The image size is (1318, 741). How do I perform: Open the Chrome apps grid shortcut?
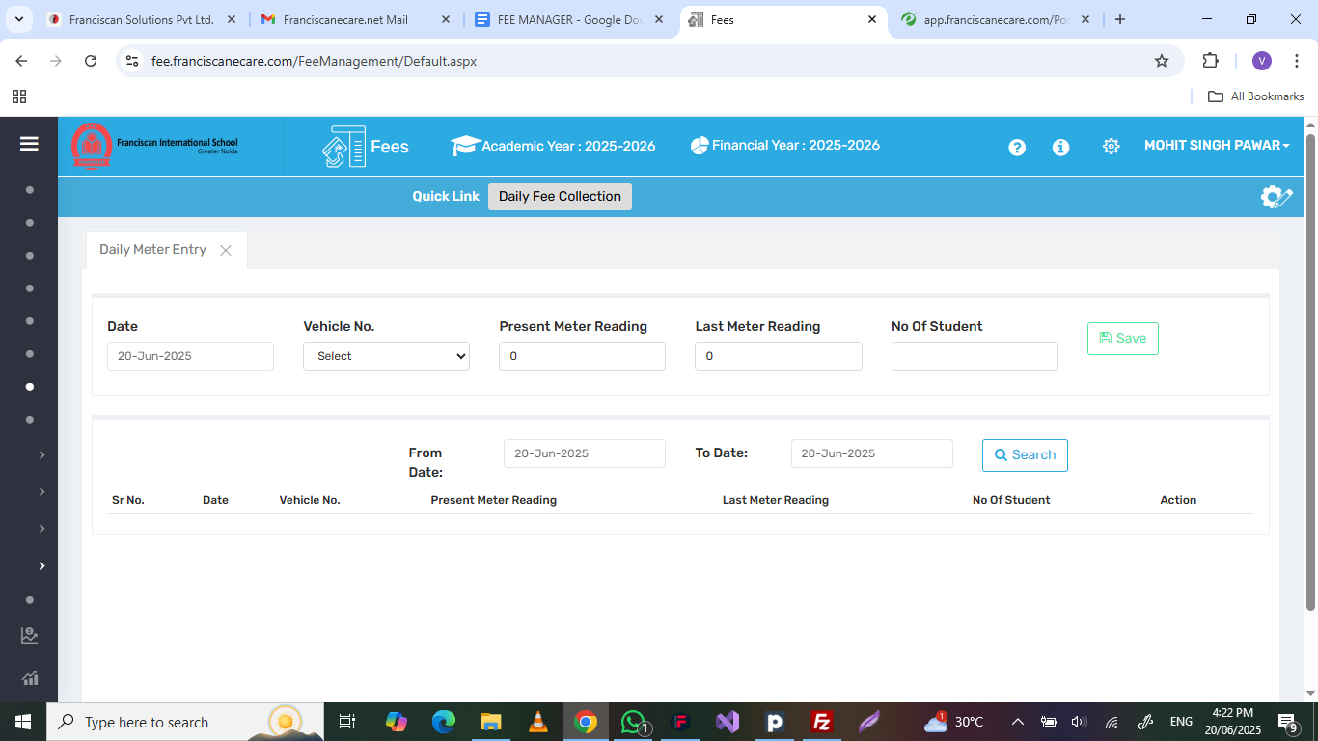[x=19, y=96]
